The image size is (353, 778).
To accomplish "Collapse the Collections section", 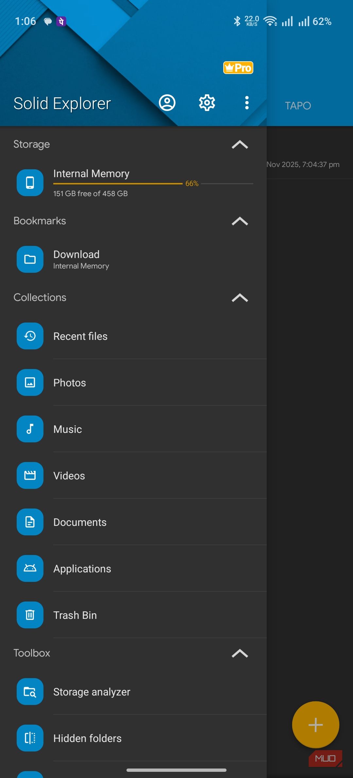I will point(240,298).
